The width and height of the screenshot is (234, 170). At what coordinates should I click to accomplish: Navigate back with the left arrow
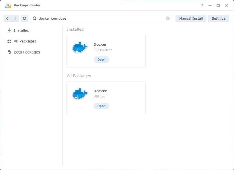(7, 18)
